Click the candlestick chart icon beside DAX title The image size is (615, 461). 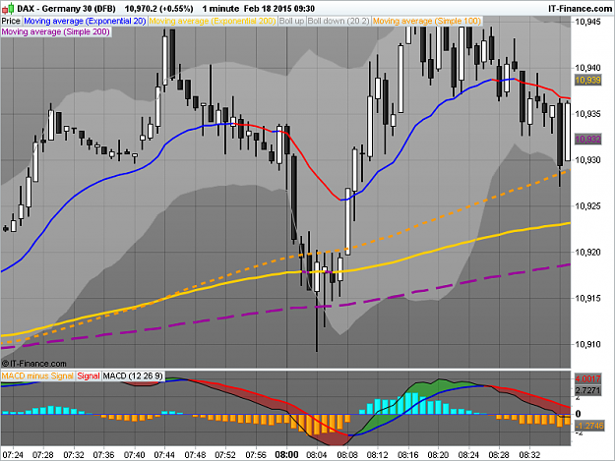(x=8, y=8)
